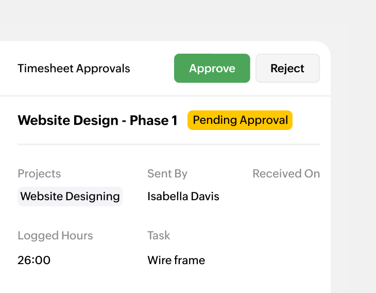Click the Pending Approval status badge

click(240, 120)
